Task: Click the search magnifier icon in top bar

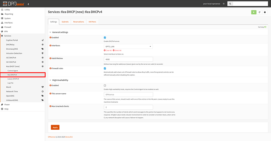Action: coord(230,4)
